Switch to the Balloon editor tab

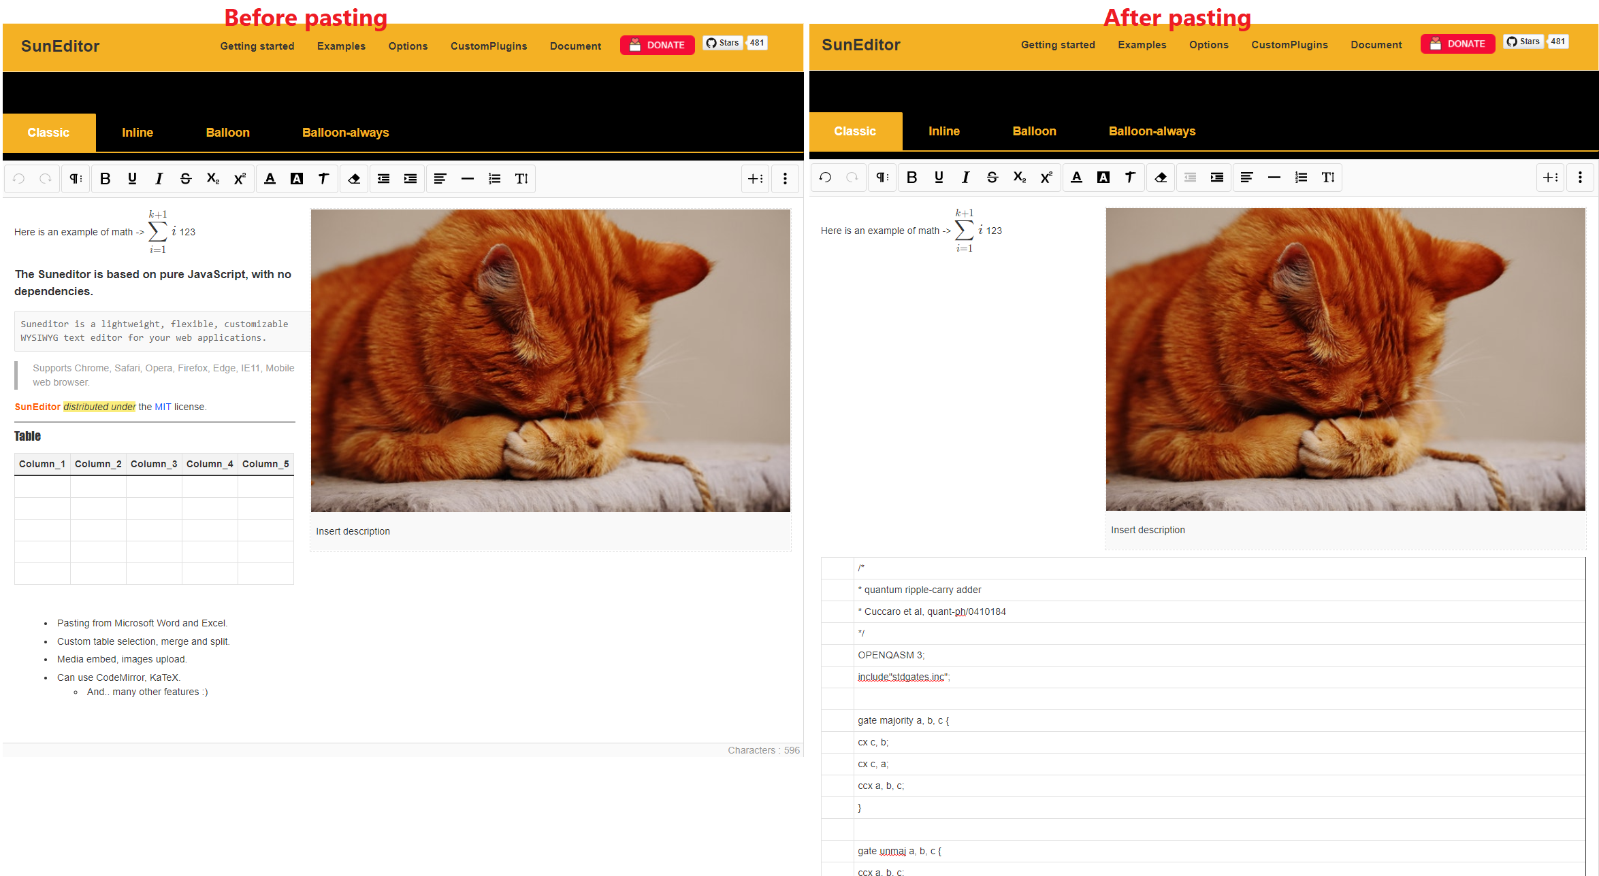[x=227, y=133]
